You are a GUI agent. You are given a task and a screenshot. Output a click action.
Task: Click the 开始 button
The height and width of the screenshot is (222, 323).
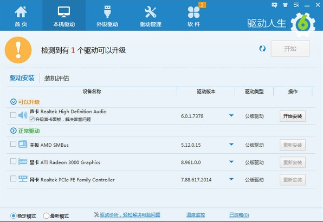(290, 49)
